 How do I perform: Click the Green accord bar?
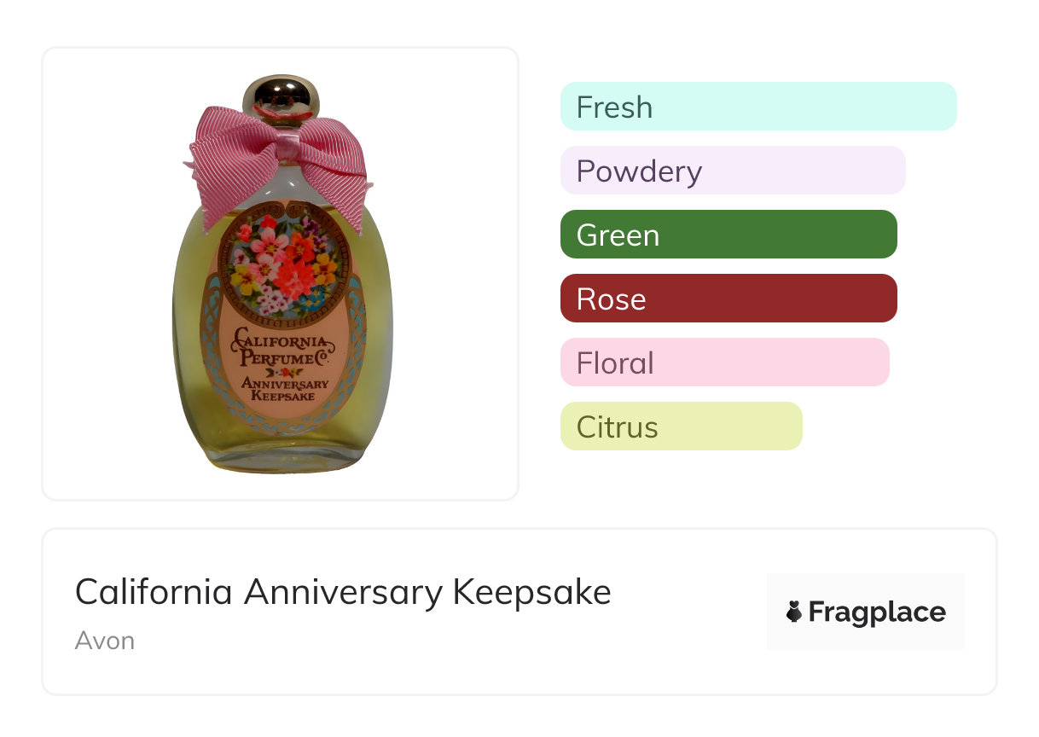coord(728,235)
